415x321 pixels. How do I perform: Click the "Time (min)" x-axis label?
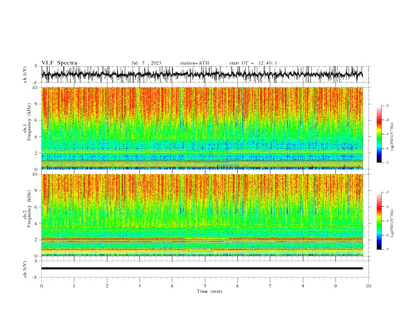[210, 291]
